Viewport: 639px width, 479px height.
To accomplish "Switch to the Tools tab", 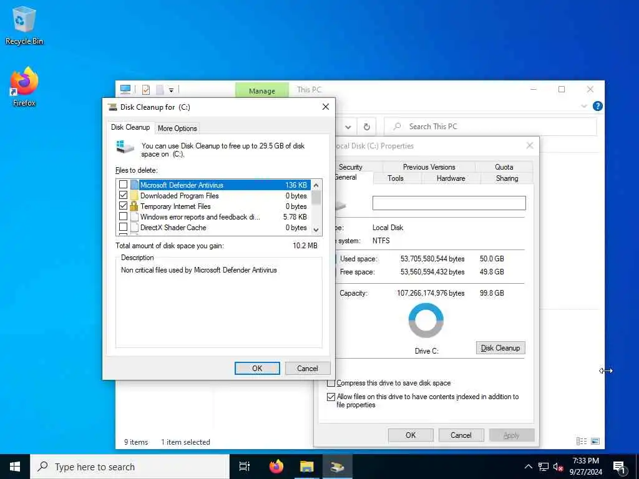I will pos(395,178).
